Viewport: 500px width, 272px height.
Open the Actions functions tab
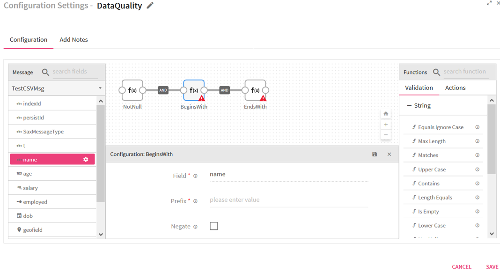455,88
